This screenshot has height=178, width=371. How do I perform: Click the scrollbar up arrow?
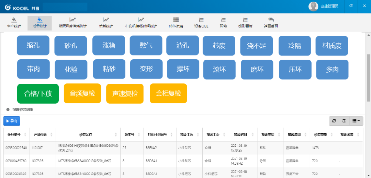tap(368, 35)
